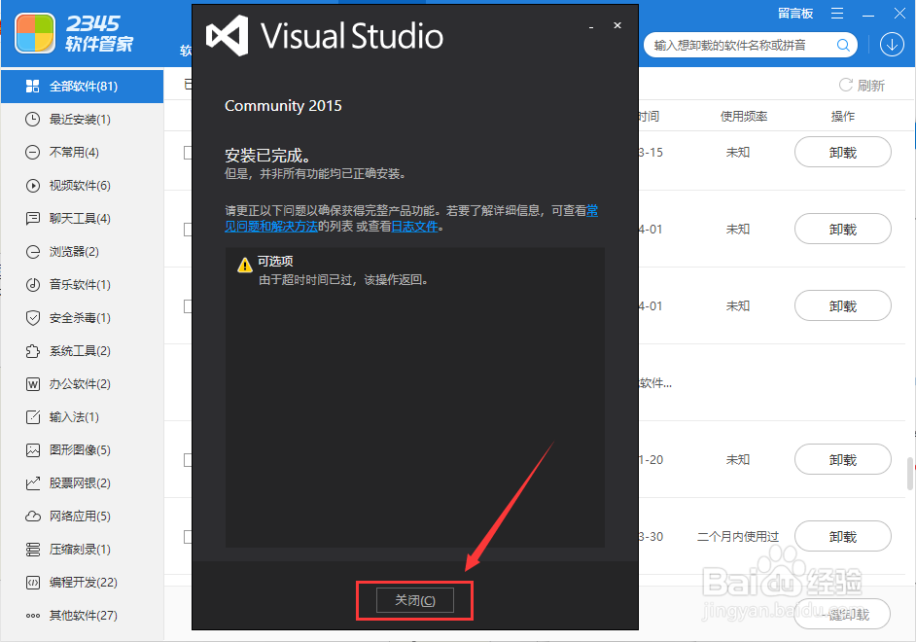Select 安全杀毒(1) category

[x=83, y=318]
